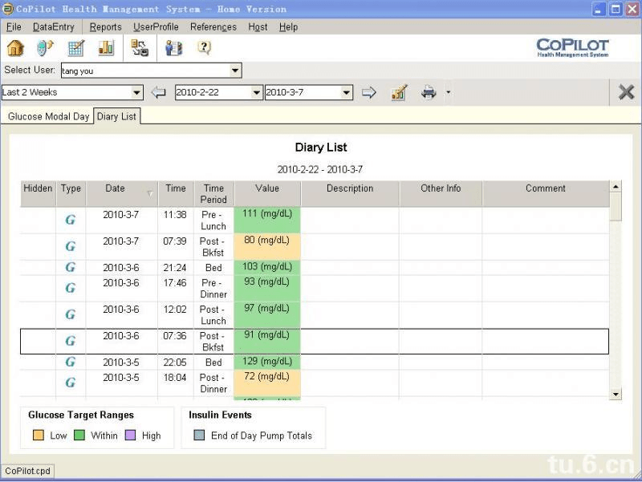Click the help question mark icon
This screenshot has width=642, height=482.
point(204,47)
